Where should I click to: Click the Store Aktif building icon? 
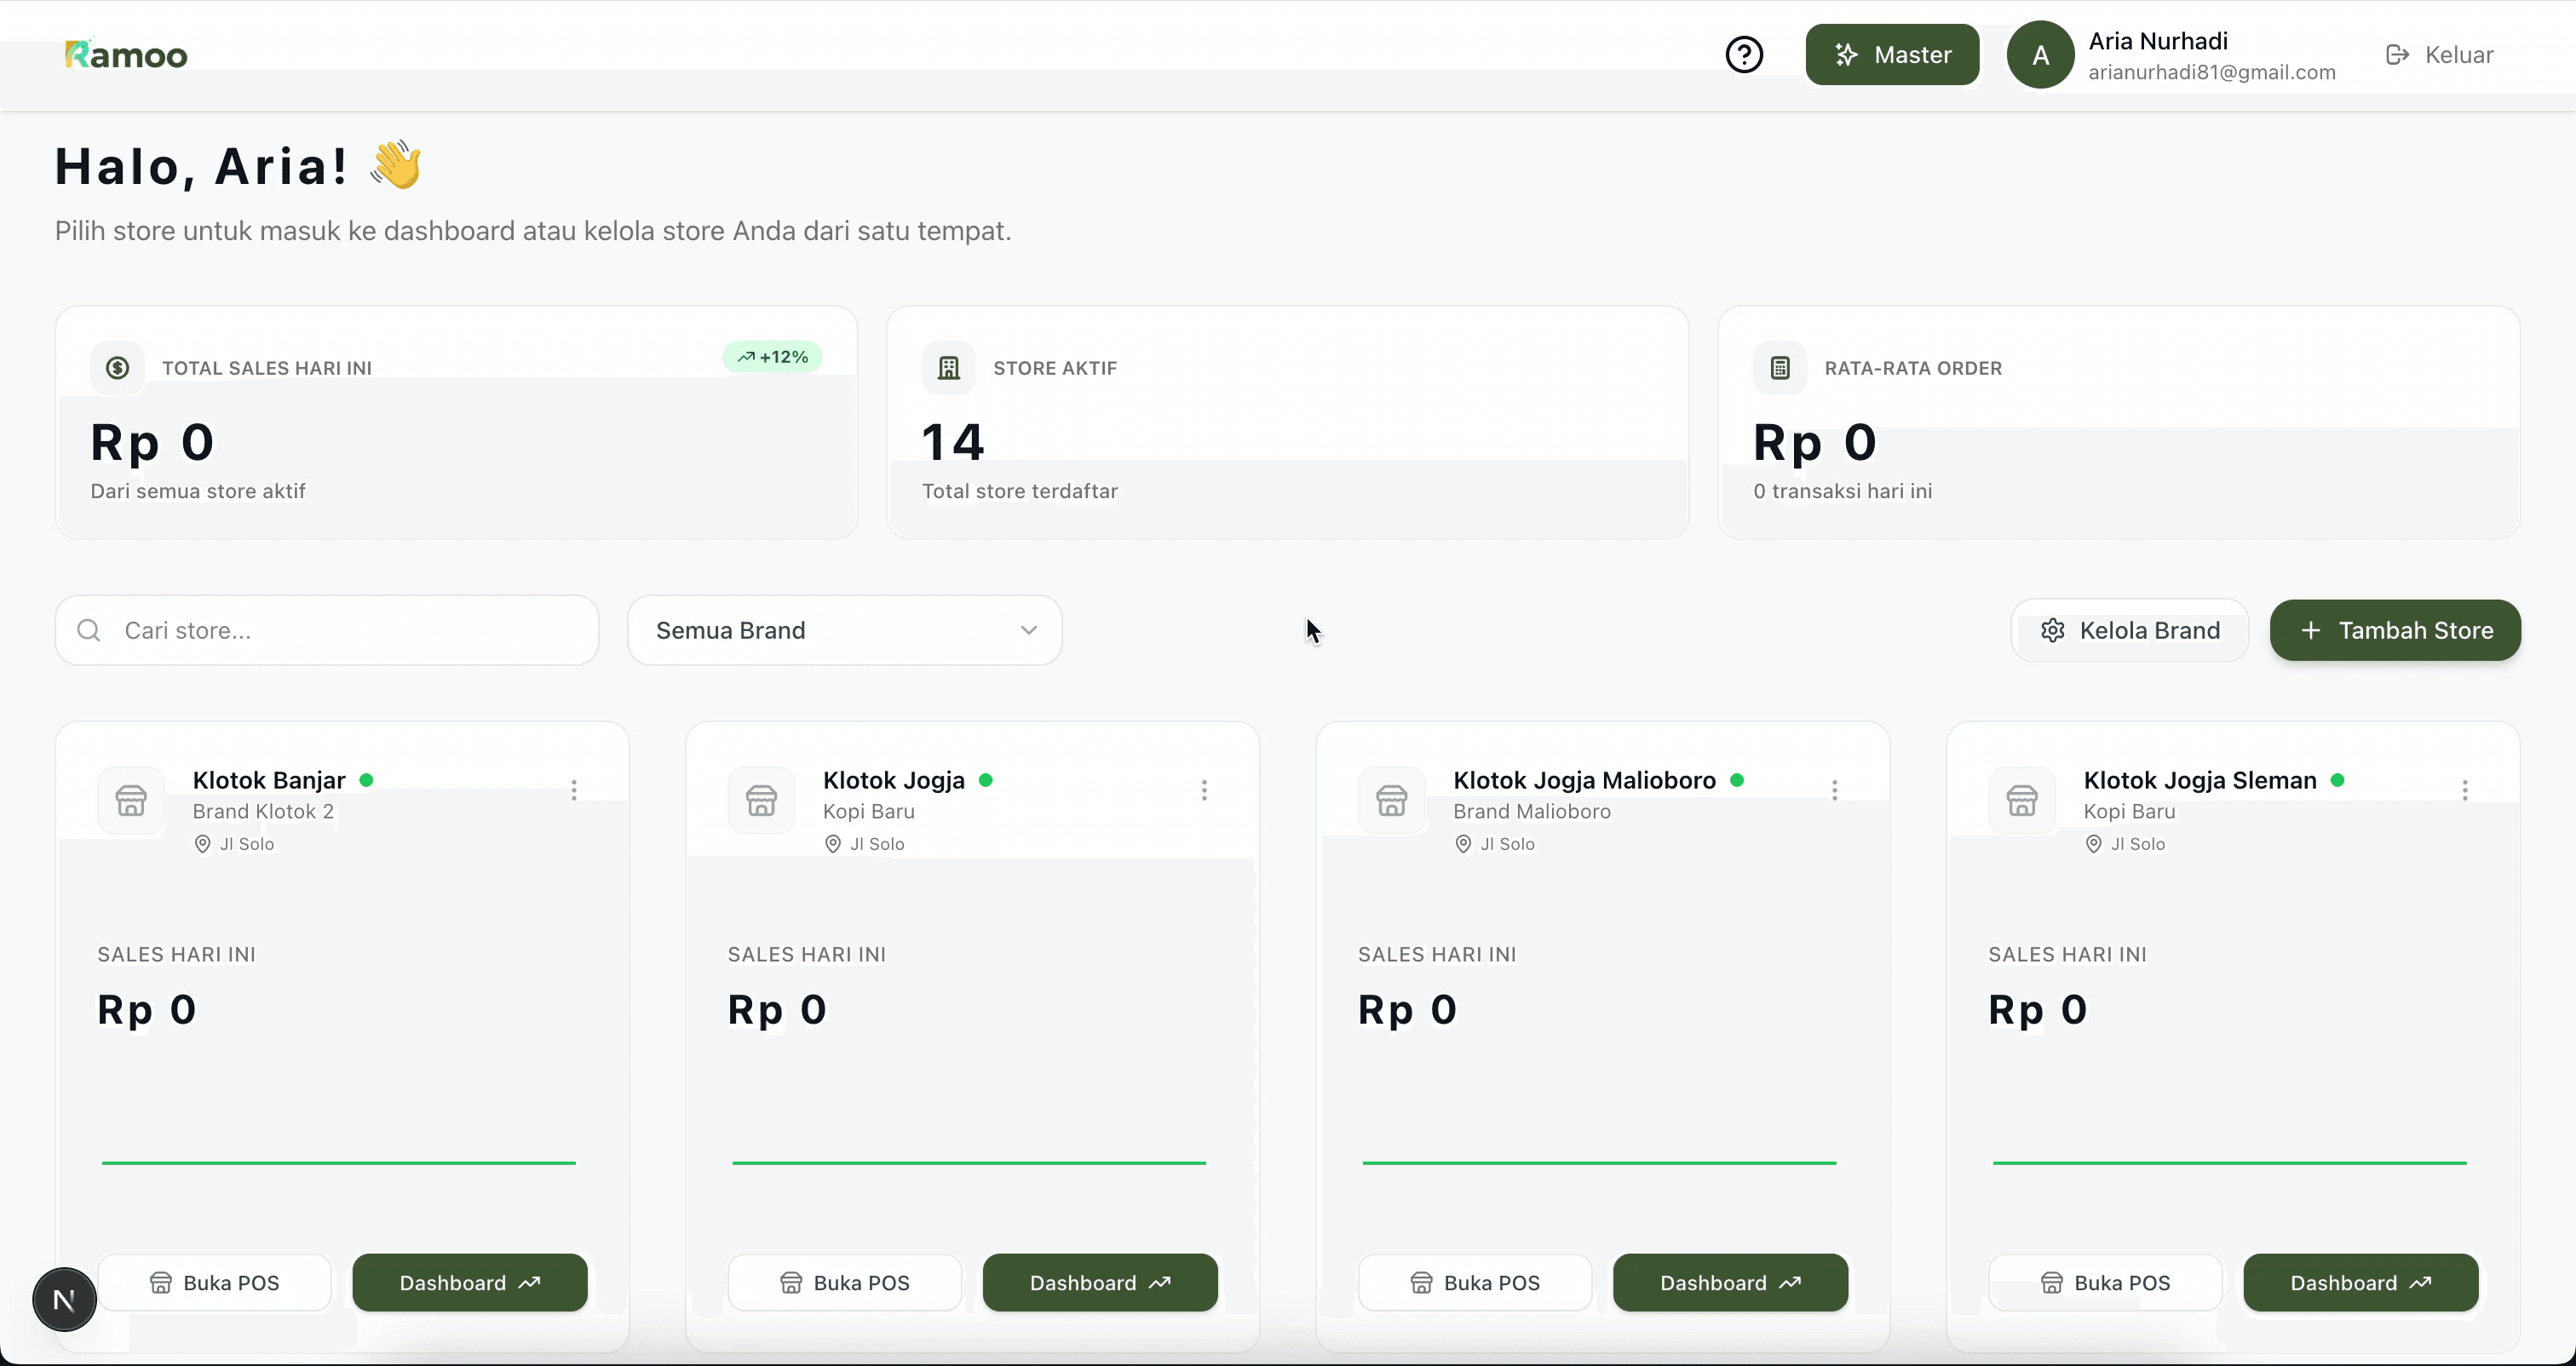pos(948,368)
